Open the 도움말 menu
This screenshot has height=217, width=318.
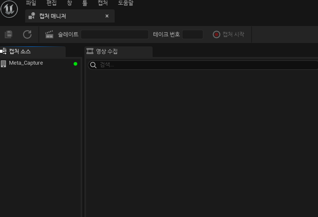[x=126, y=3]
